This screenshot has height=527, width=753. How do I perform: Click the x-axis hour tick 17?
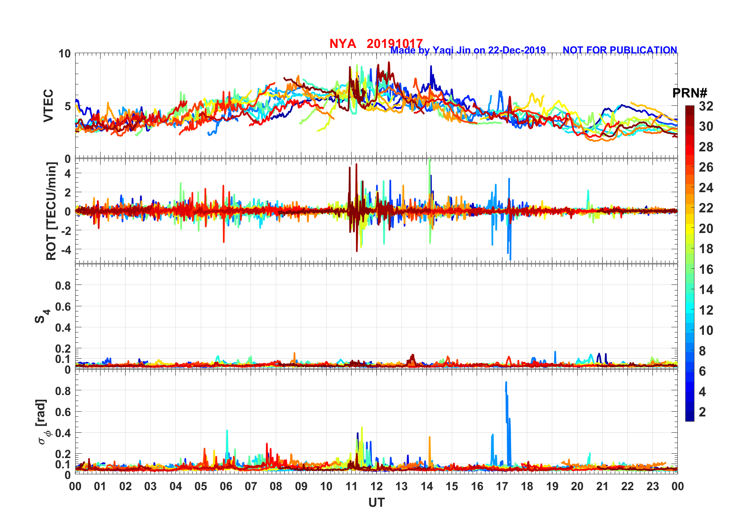(x=502, y=487)
